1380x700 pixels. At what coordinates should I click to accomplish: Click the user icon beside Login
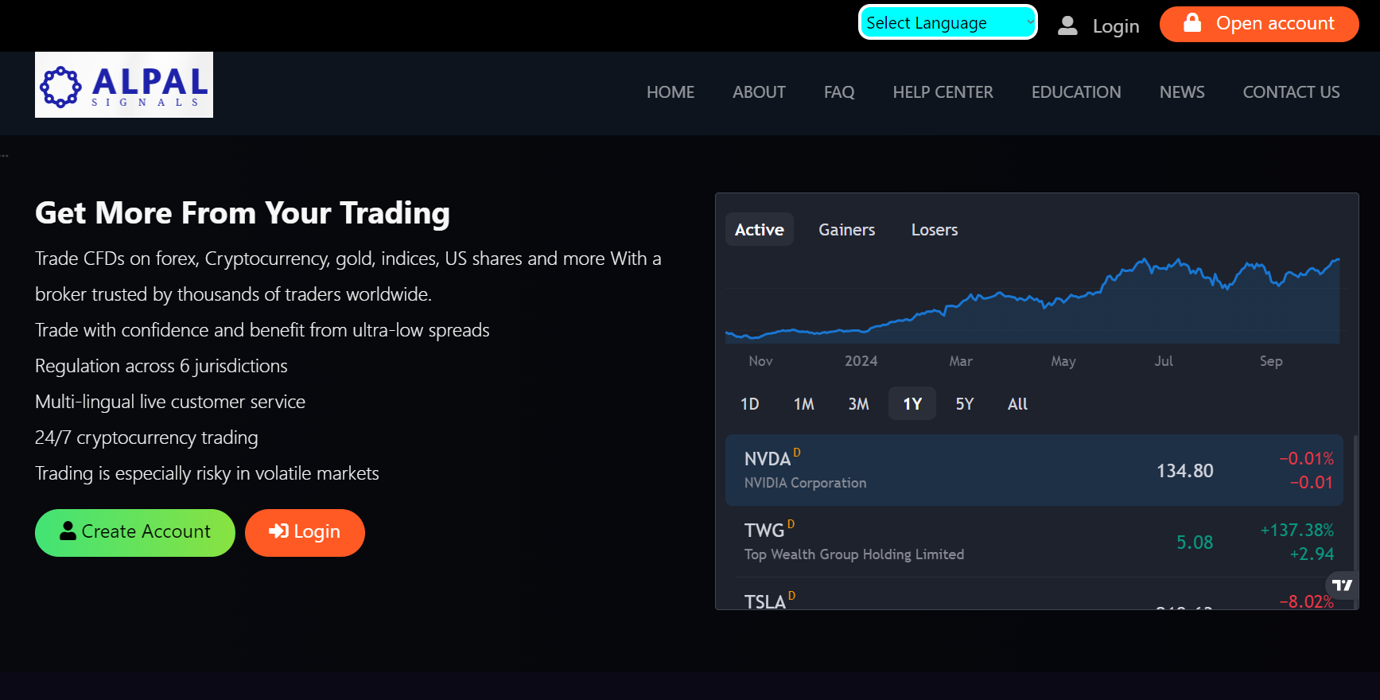point(1067,26)
